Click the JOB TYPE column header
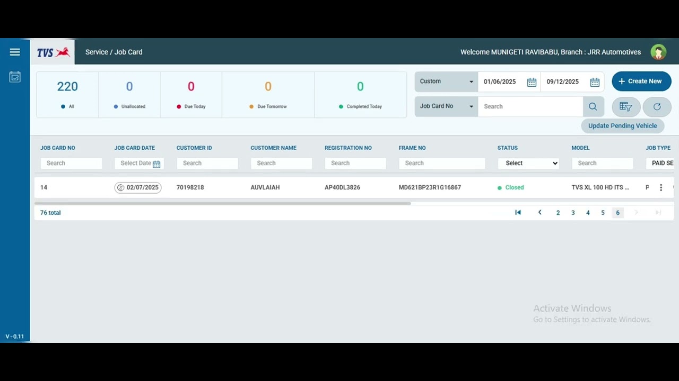 coord(658,148)
